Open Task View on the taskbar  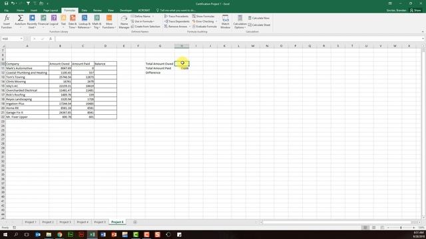(x=27, y=234)
